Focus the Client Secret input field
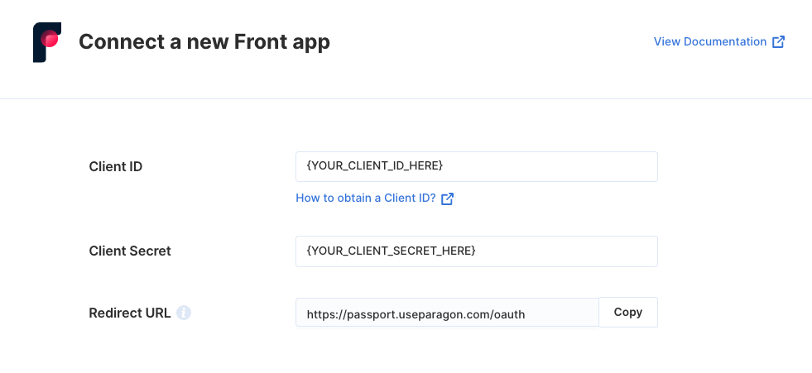The height and width of the screenshot is (373, 812). 477,251
